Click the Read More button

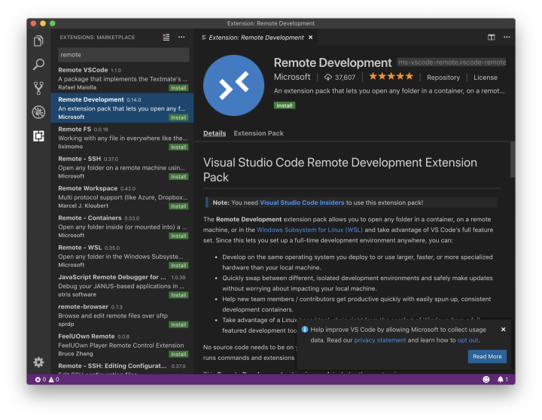487,356
